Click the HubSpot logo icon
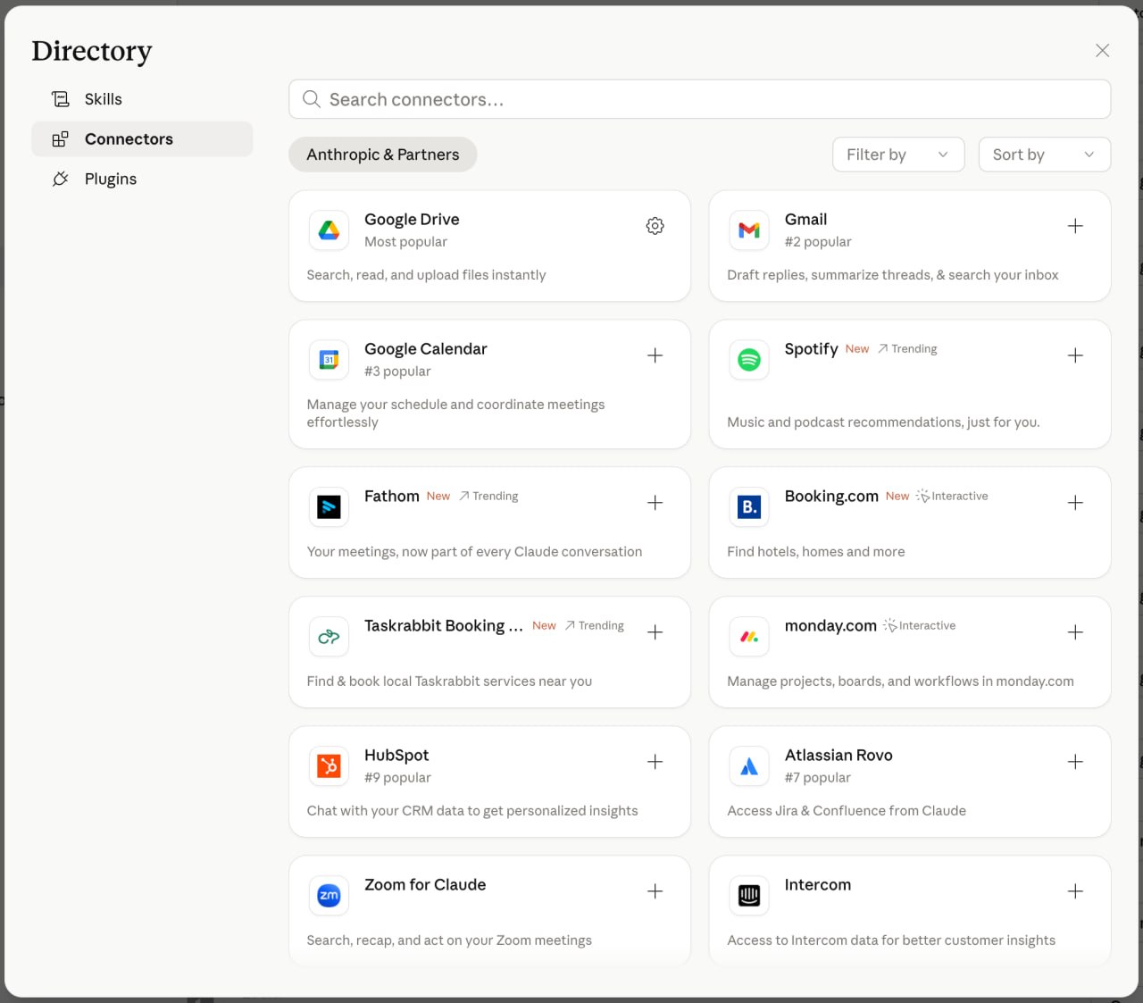 (x=329, y=766)
